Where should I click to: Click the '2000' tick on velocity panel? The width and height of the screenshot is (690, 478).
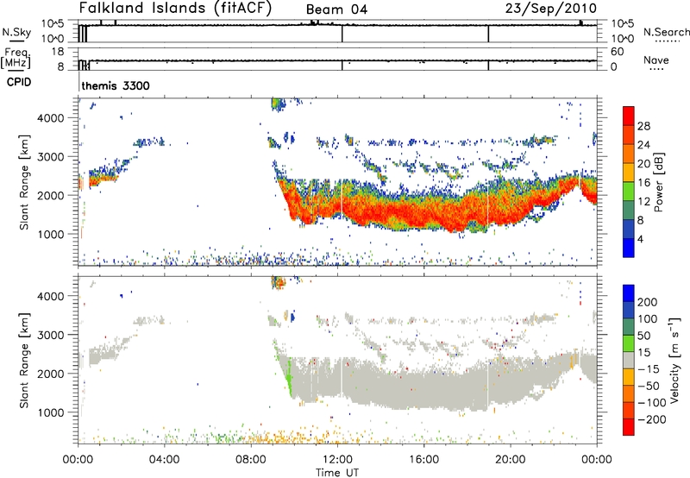51,374
